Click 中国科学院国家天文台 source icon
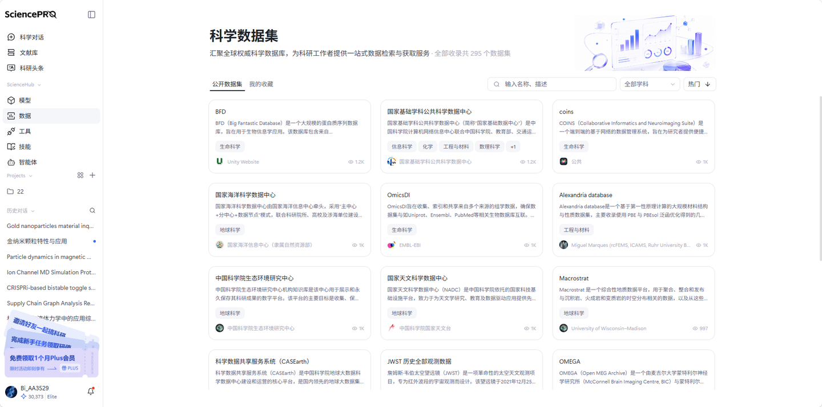This screenshot has width=822, height=407. click(x=392, y=328)
